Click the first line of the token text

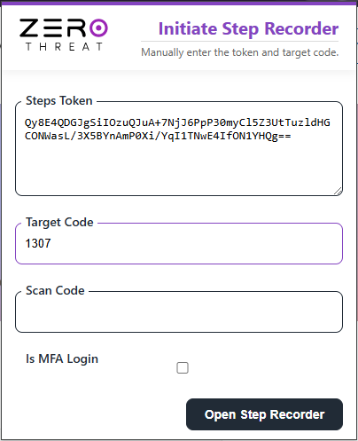[177, 122]
